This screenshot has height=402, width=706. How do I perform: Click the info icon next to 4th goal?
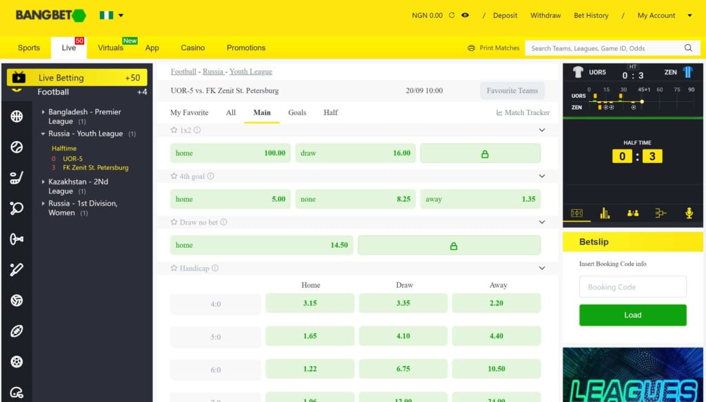[x=210, y=176]
